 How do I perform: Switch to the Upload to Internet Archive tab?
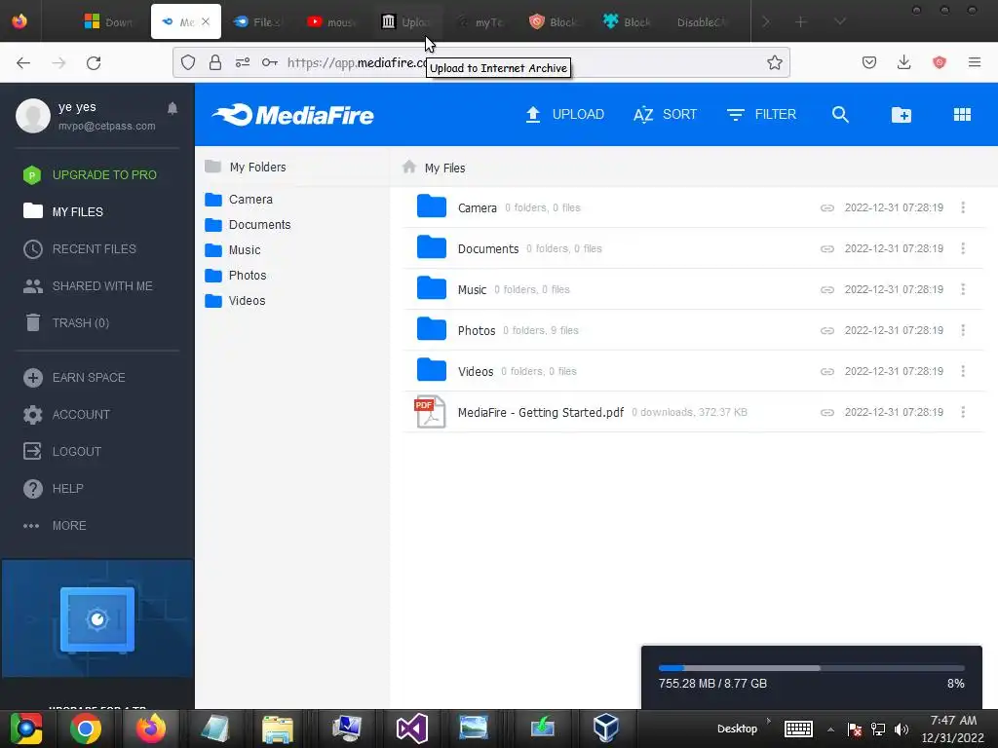coord(406,21)
